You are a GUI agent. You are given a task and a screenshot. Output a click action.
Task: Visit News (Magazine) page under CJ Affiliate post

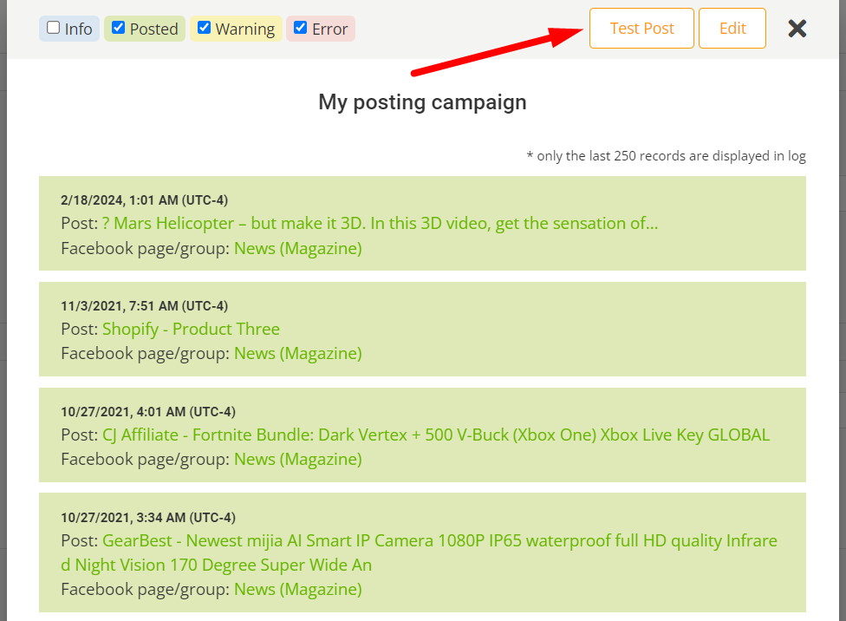click(x=297, y=459)
